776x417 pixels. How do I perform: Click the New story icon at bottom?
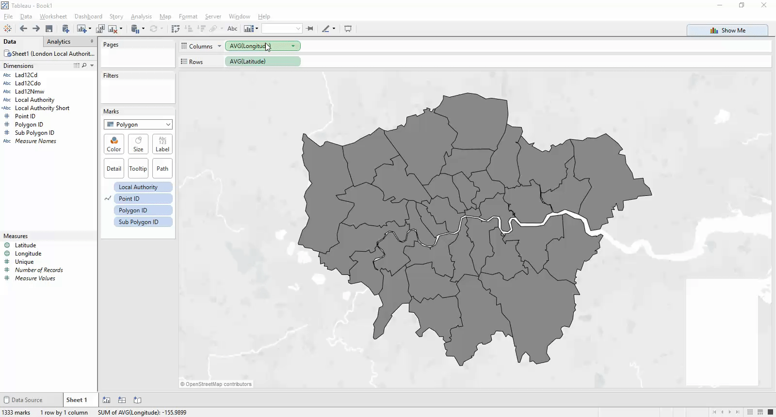(x=138, y=400)
